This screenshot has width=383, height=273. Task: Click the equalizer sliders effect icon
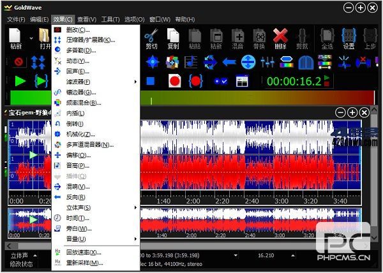point(267,63)
